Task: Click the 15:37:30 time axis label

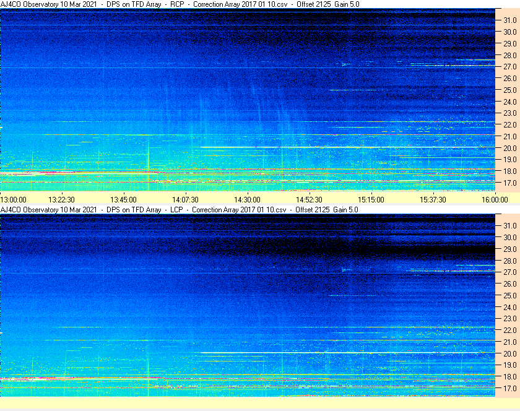Action: (x=433, y=200)
